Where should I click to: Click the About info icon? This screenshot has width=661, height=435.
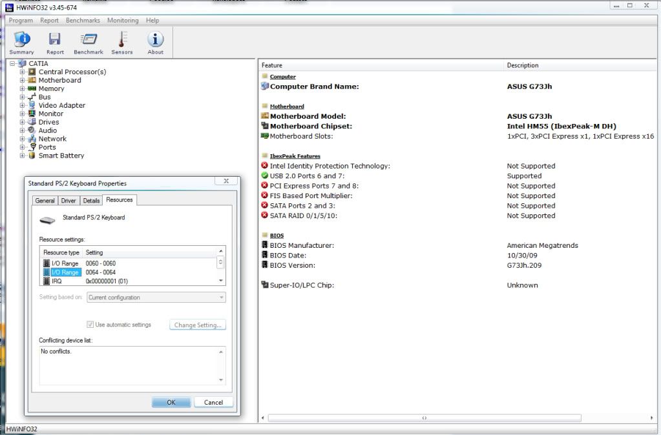tap(155, 39)
